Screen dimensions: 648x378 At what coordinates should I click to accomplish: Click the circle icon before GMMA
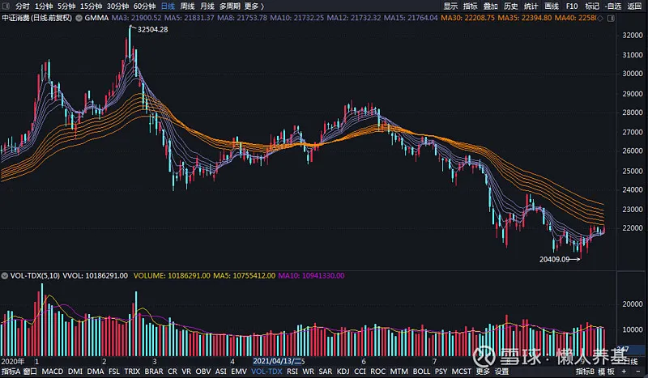click(79, 17)
